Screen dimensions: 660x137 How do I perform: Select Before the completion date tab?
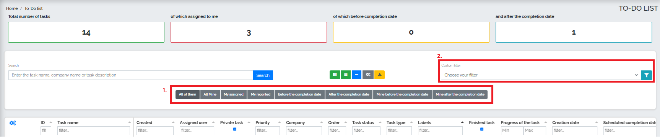click(299, 94)
